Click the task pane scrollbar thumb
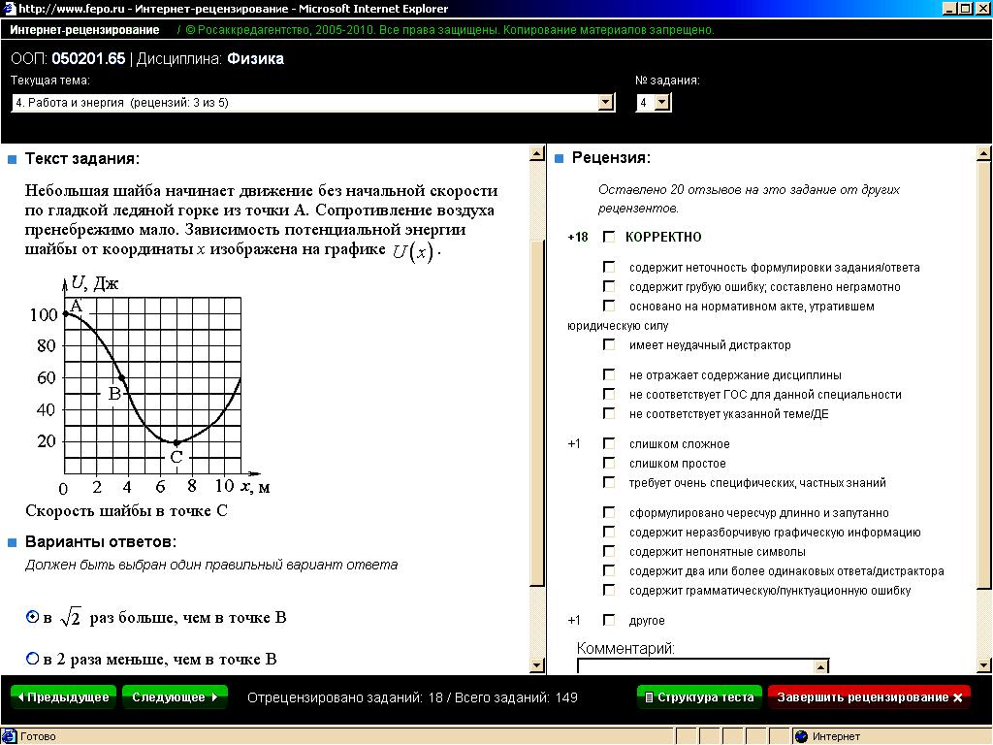This screenshot has height=745, width=993. tap(536, 412)
